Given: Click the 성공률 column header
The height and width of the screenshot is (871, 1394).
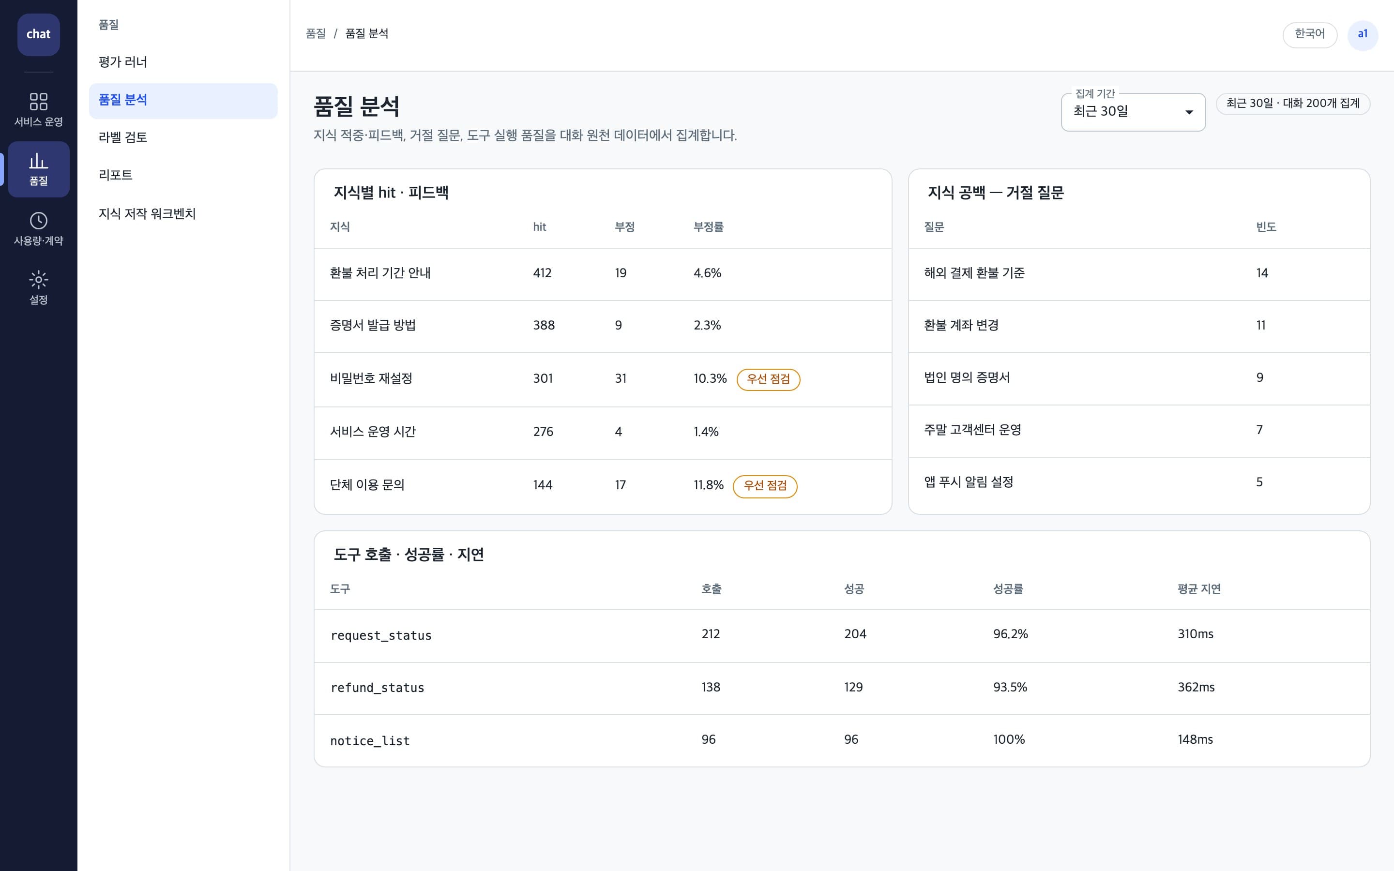Looking at the screenshot, I should (x=1008, y=589).
